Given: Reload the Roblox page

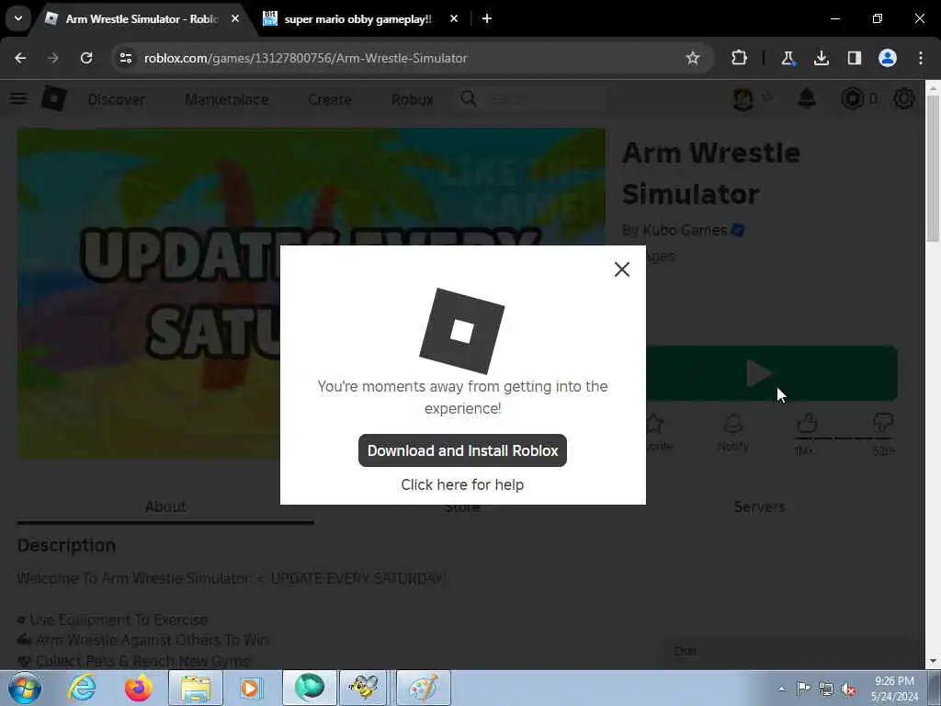Looking at the screenshot, I should point(86,58).
